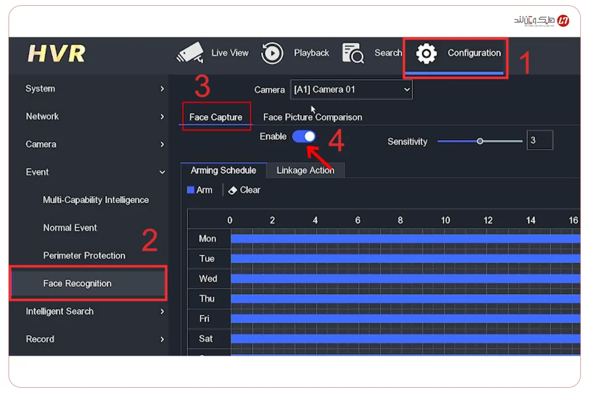Open the Camera selection dropdown
Screen dimensions: 589x393
(351, 90)
